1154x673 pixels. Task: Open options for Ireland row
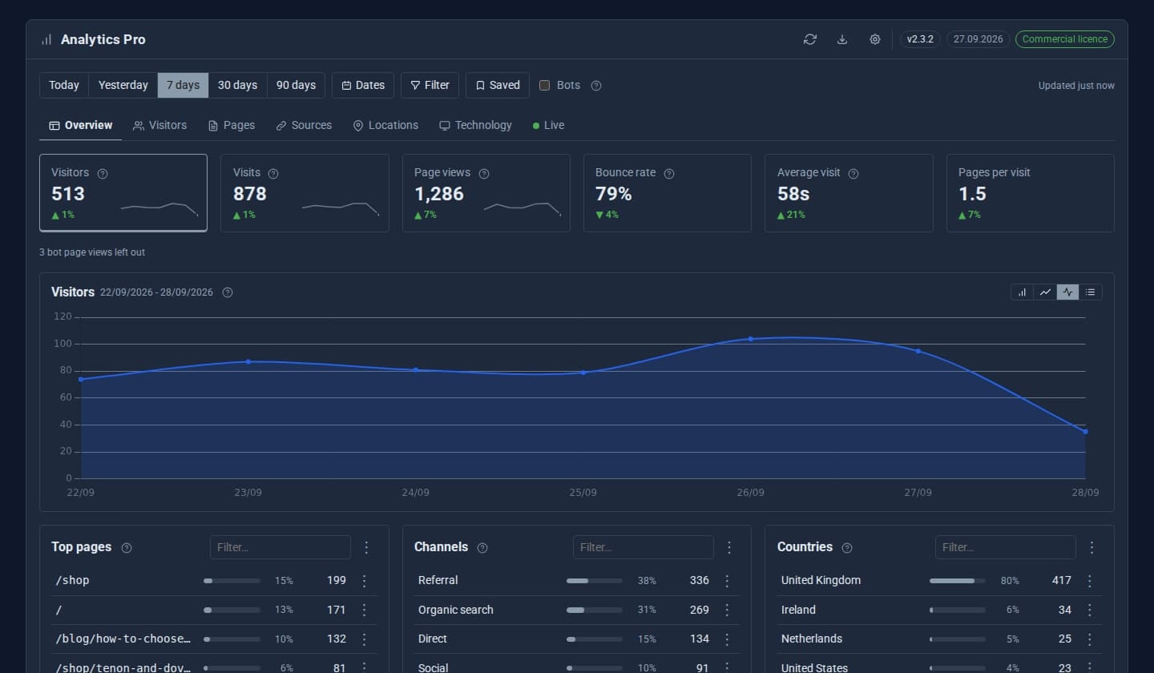pyautogui.click(x=1090, y=610)
